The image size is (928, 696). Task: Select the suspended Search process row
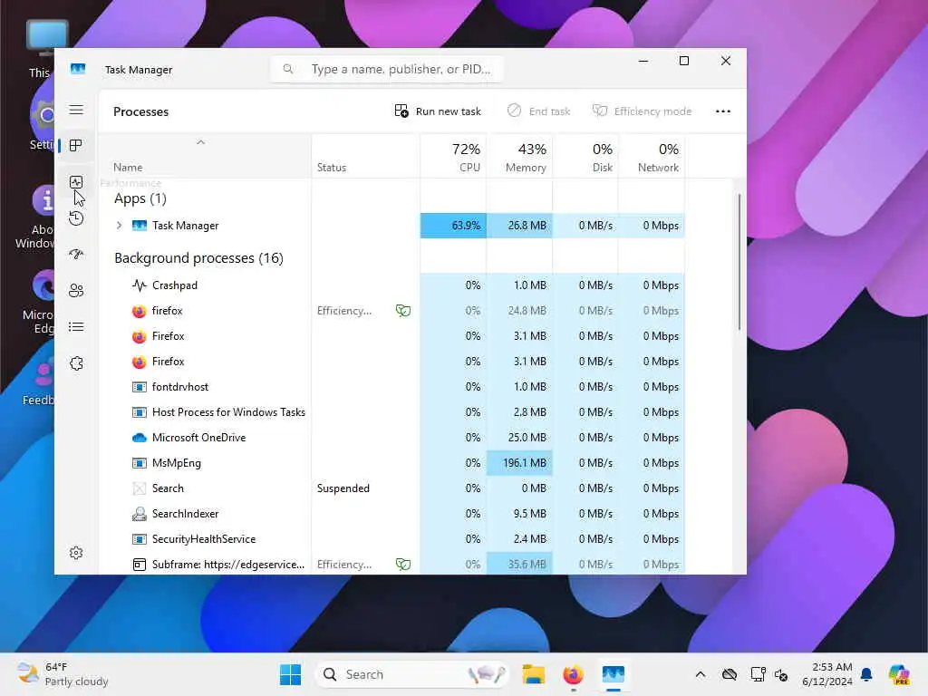(x=391, y=488)
